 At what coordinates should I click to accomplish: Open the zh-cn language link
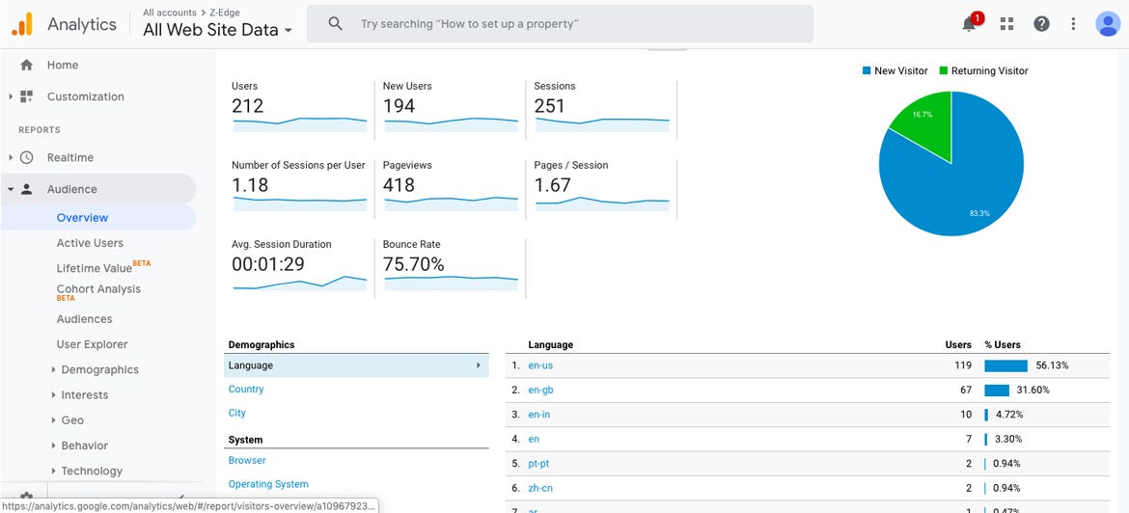(x=540, y=488)
